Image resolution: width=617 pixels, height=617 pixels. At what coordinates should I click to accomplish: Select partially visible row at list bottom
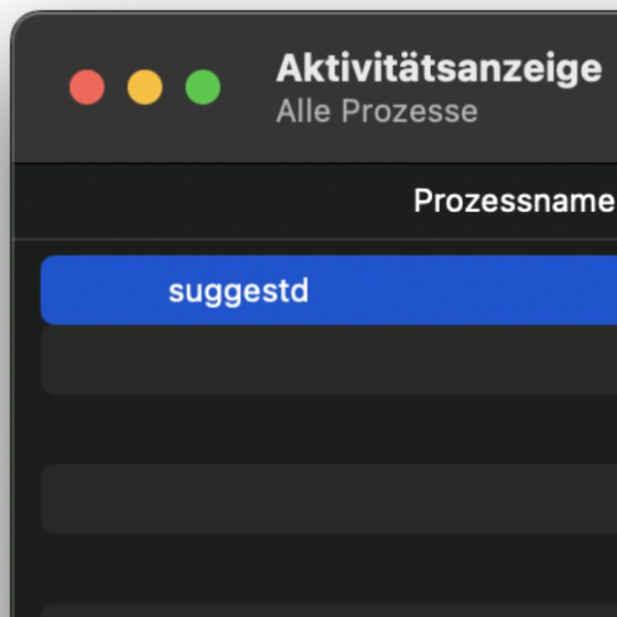328,609
